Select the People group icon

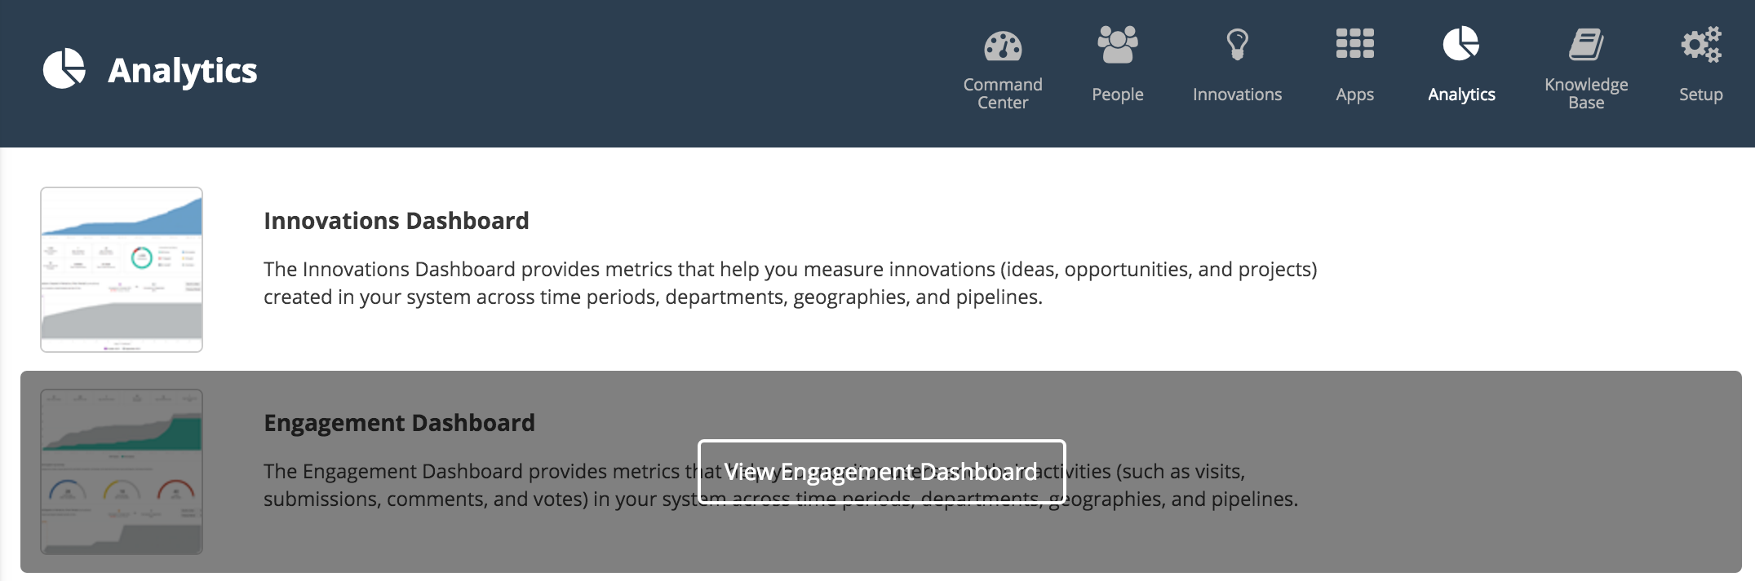tap(1118, 44)
